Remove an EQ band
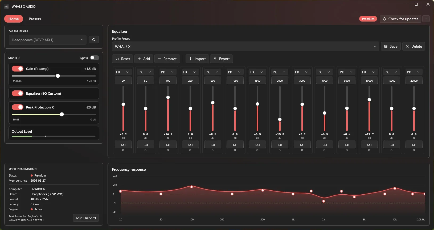This screenshot has width=434, height=230. 167,59
